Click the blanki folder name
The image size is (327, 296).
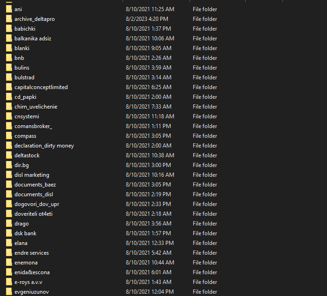click(x=22, y=48)
